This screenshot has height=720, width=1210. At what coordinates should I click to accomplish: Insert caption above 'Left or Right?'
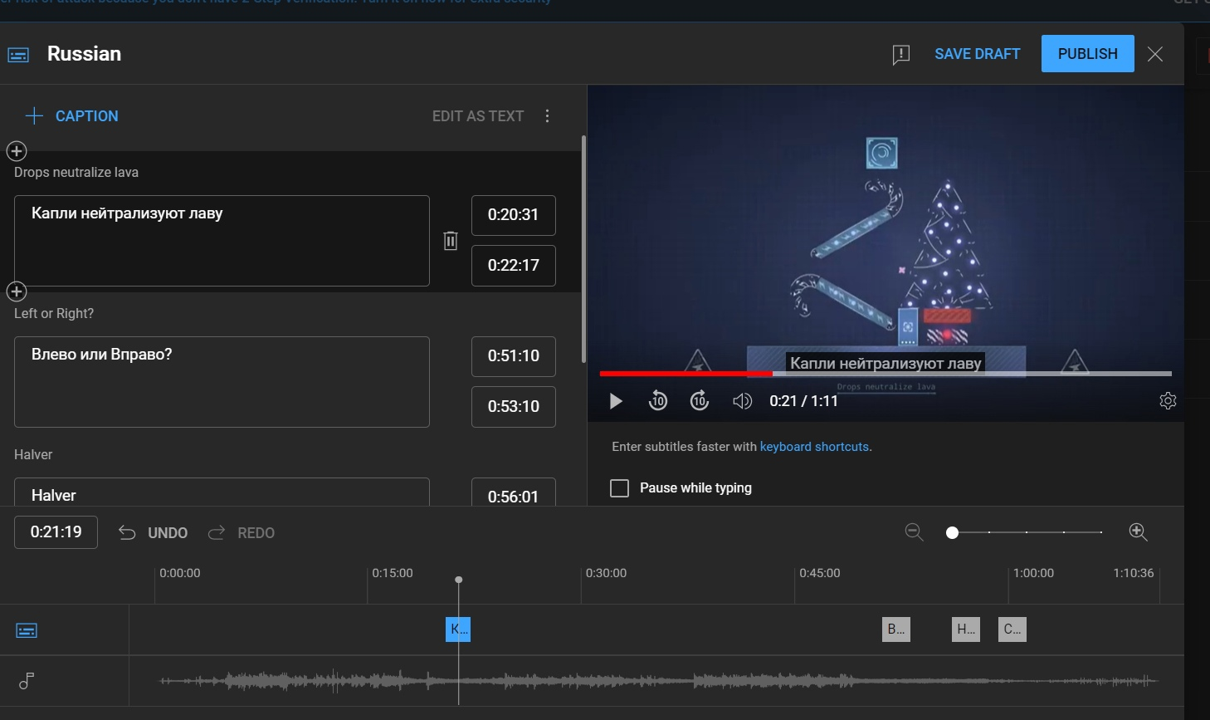click(x=17, y=291)
